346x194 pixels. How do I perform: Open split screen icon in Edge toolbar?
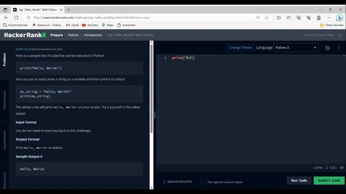click(279, 18)
